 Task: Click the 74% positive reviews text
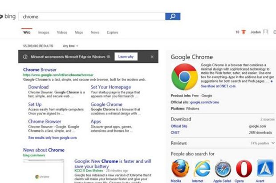[x=260, y=143]
